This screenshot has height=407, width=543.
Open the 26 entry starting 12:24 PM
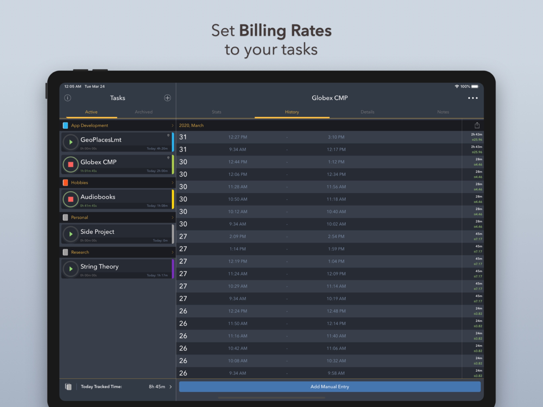point(330,311)
